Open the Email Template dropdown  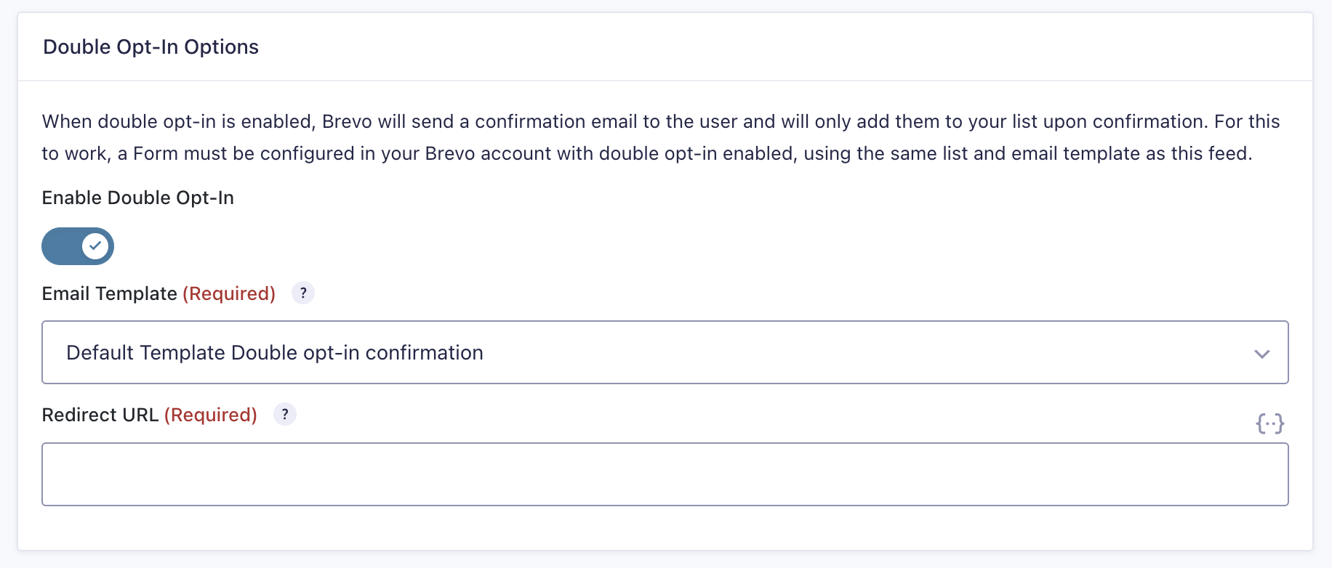[665, 352]
